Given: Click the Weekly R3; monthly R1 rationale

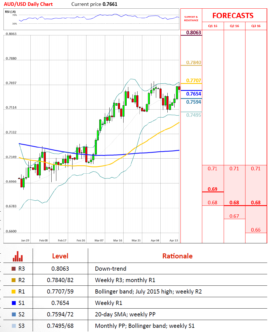Looking at the screenshot, I should (125, 280).
